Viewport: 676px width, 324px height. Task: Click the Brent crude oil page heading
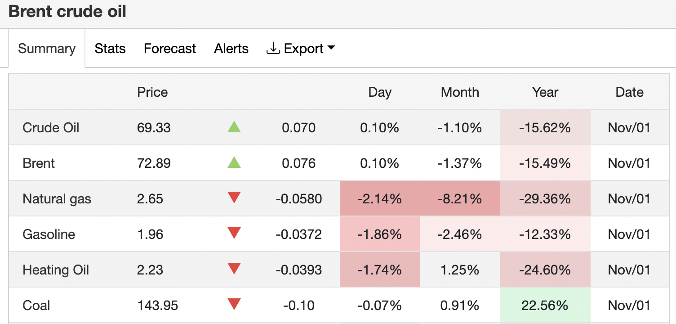point(67,12)
